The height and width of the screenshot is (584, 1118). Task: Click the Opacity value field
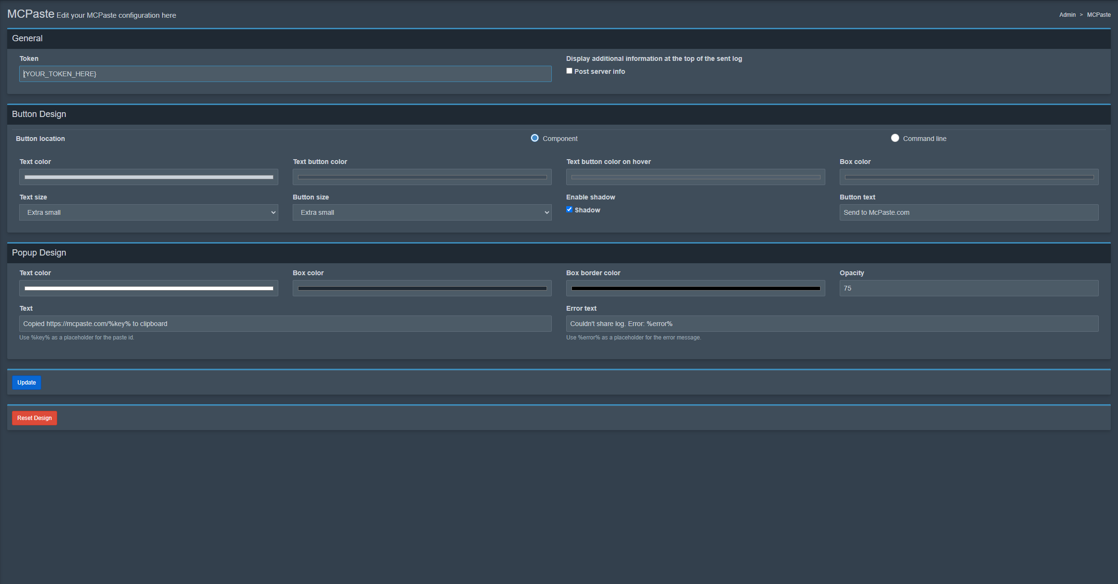(x=968, y=288)
